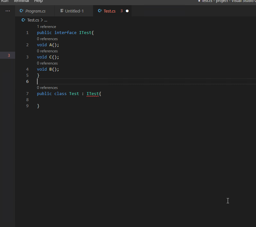This screenshot has height=227, width=256.
Task: Click the ITest name on line 1
Action: tap(85, 33)
